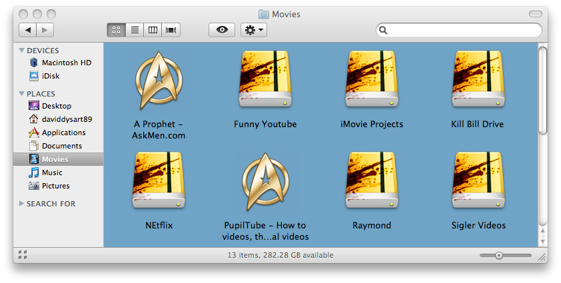561x283 pixels.
Task: Go forward with the right arrow button
Action: point(45,30)
